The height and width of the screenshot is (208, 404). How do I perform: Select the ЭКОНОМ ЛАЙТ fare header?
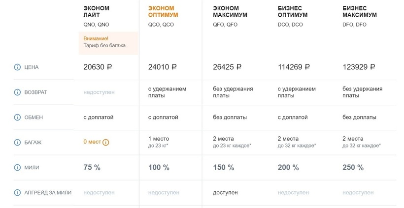click(97, 12)
